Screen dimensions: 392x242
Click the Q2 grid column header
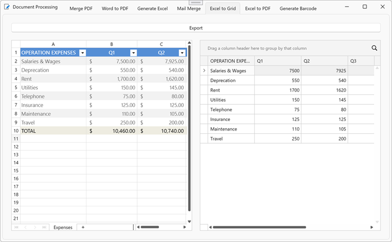(x=324, y=60)
